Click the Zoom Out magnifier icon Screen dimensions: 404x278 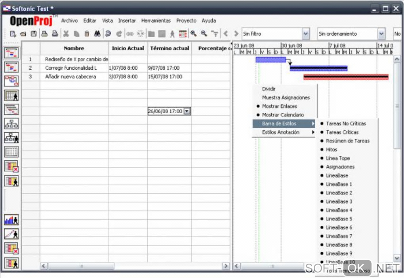[204, 34]
